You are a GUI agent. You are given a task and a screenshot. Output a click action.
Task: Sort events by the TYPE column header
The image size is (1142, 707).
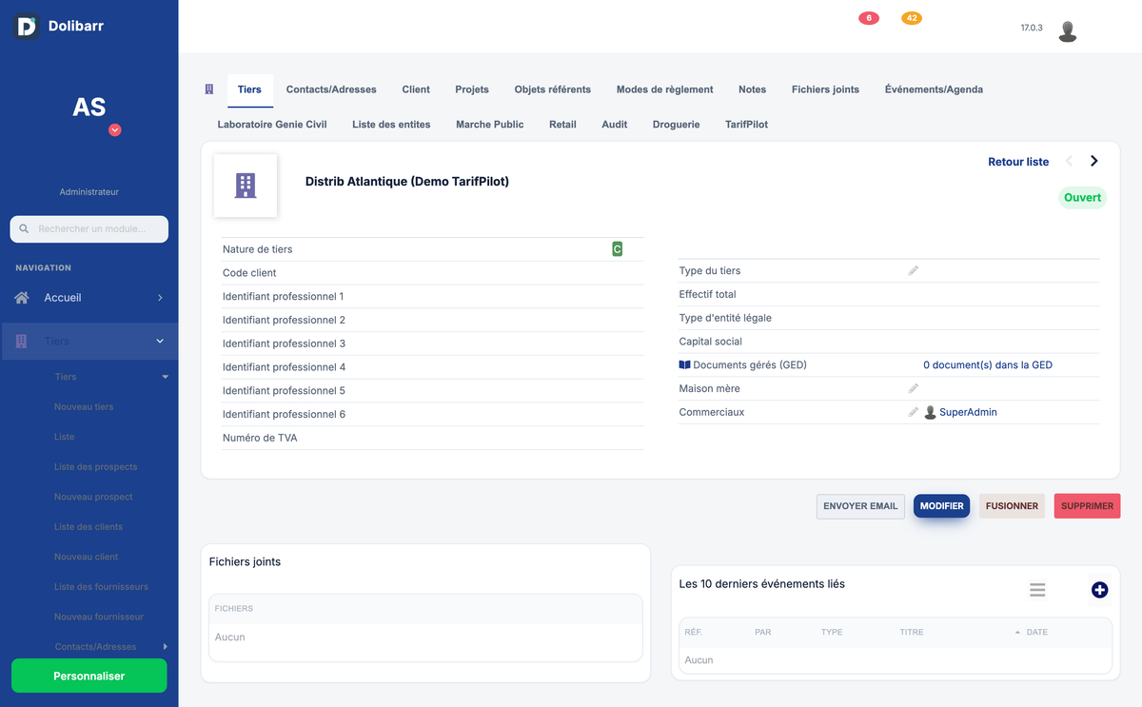click(832, 632)
